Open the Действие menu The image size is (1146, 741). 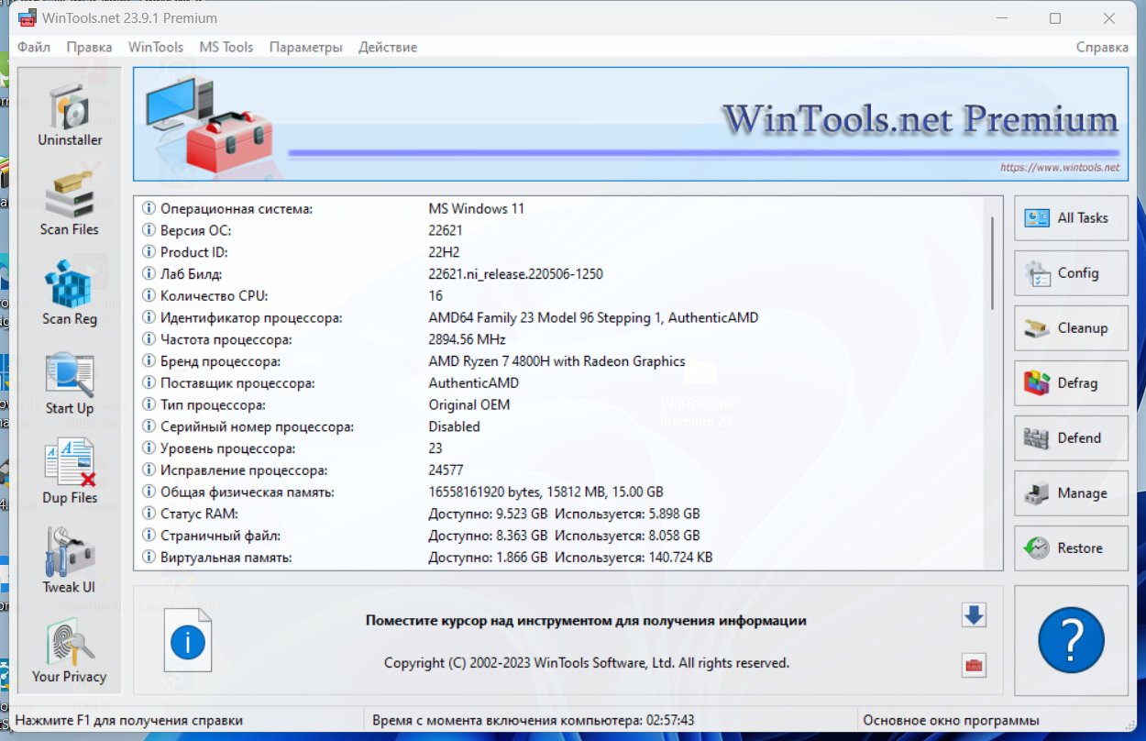[x=388, y=47]
